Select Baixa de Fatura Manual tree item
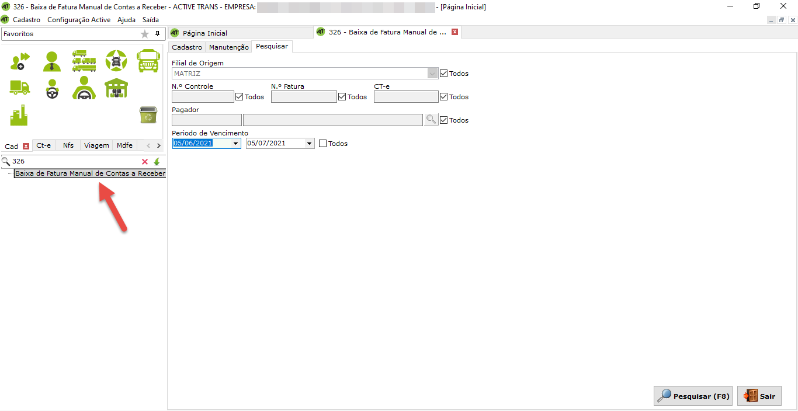Image resolution: width=798 pixels, height=411 pixels. (x=90, y=173)
